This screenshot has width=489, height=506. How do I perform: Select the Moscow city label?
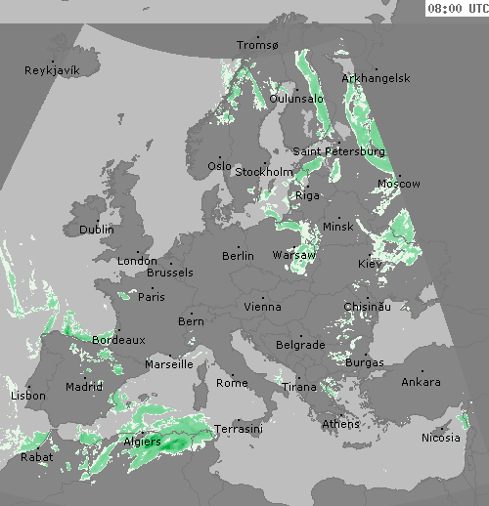pos(399,184)
